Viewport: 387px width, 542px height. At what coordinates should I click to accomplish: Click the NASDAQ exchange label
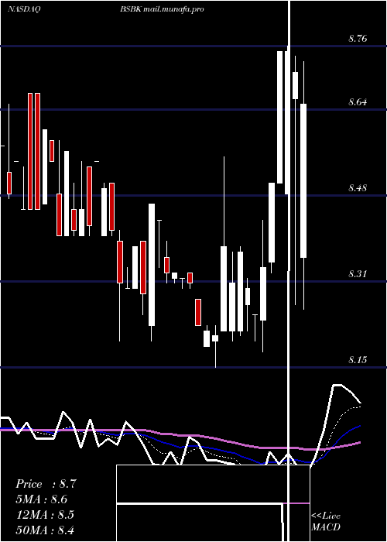pos(24,9)
